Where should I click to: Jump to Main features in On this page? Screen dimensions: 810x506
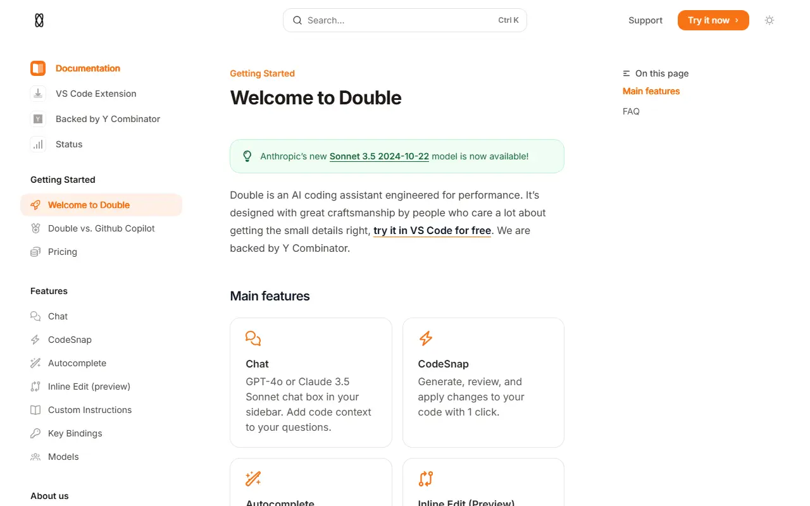651,91
